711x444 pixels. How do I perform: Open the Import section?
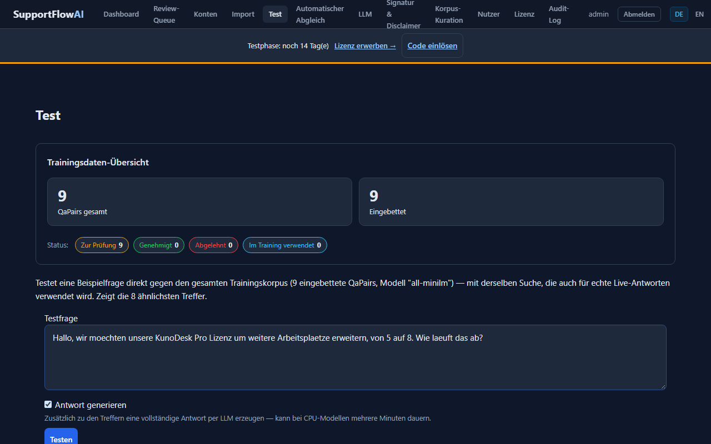pos(243,14)
